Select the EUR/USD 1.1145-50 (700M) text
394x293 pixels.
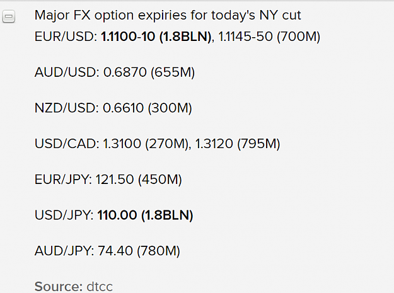pyautogui.click(x=269, y=37)
